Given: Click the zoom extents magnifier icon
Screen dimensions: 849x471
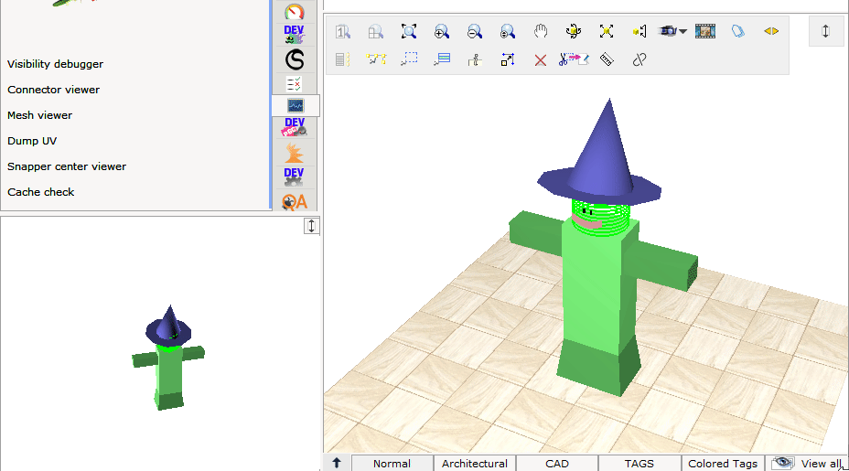Looking at the screenshot, I should coord(409,31).
